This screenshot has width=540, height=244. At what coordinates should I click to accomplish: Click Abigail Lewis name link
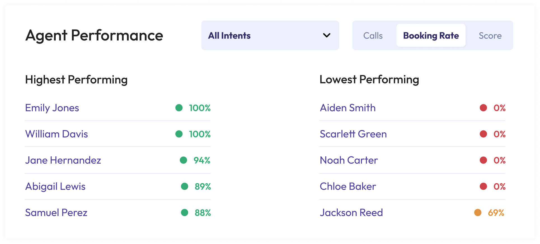pyautogui.click(x=55, y=186)
